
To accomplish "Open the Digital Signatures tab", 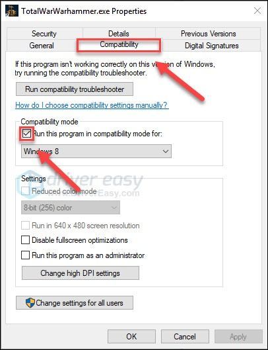I will point(211,46).
